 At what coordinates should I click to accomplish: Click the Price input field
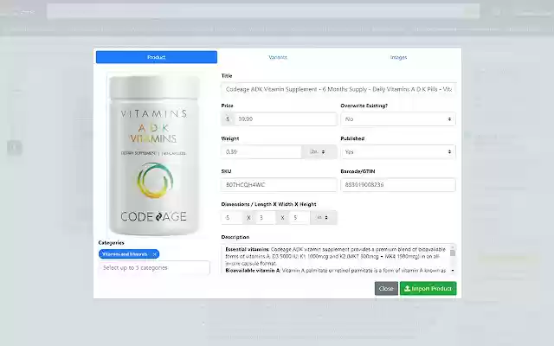[x=286, y=119]
